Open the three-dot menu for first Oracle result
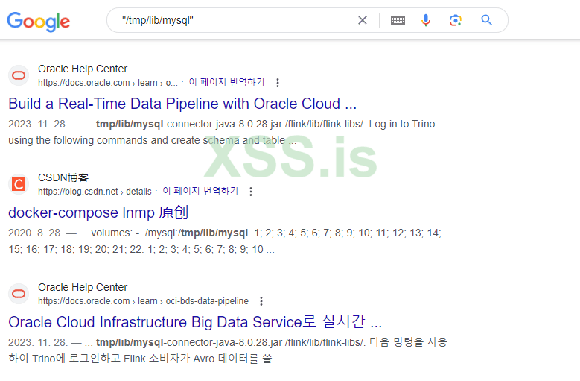Viewport: 580px width, 381px height. (x=278, y=83)
